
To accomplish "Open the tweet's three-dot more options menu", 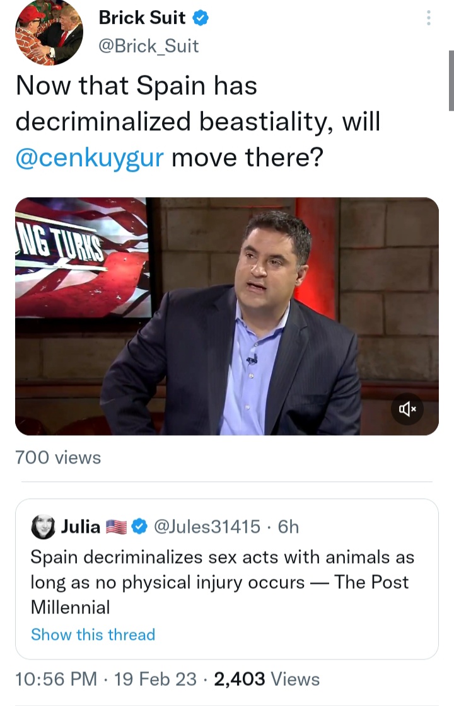I will 429,18.
